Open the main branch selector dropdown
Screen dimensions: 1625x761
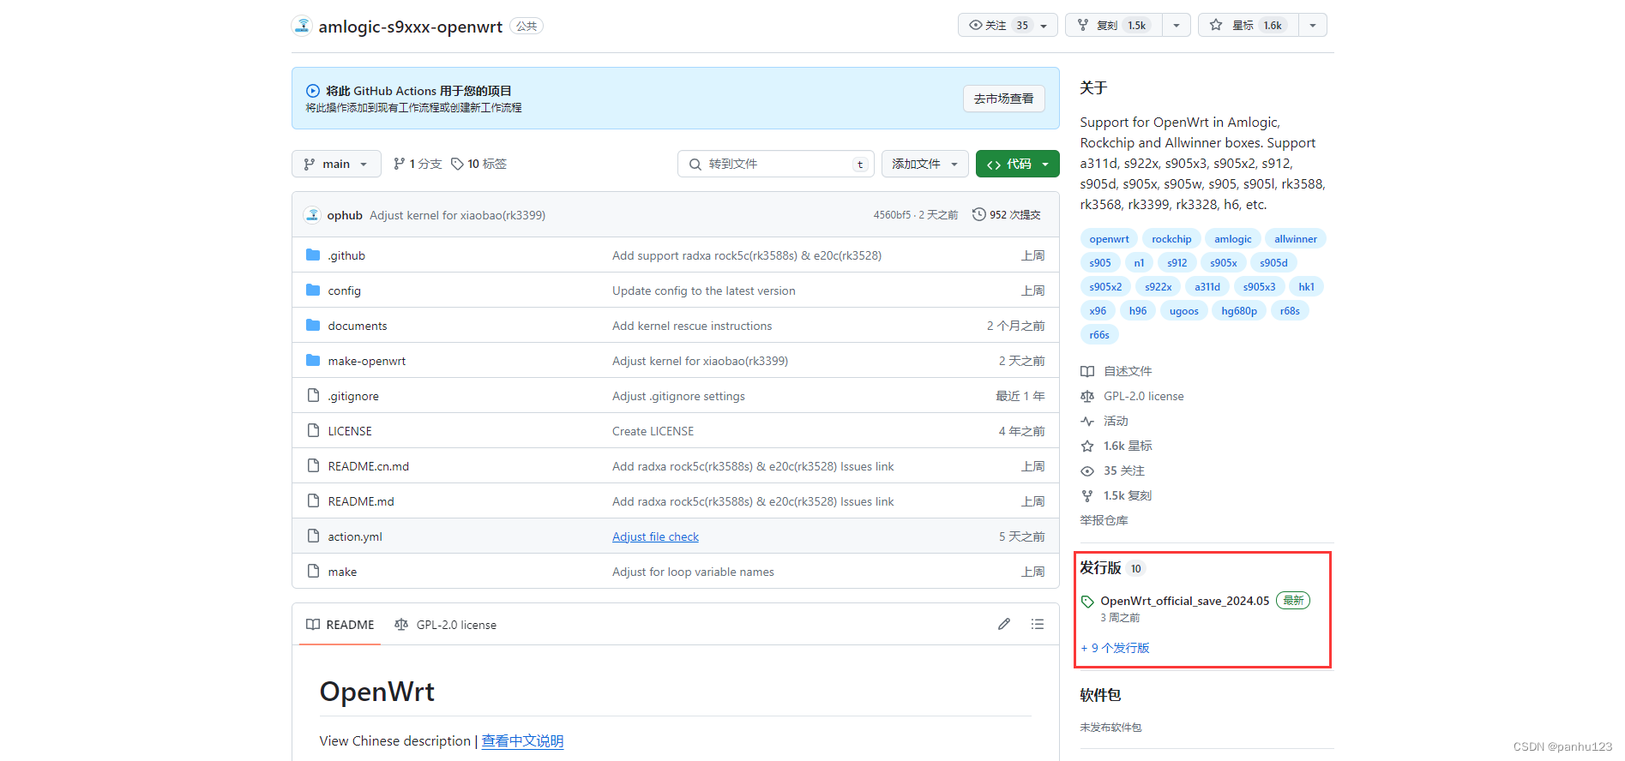coord(336,164)
